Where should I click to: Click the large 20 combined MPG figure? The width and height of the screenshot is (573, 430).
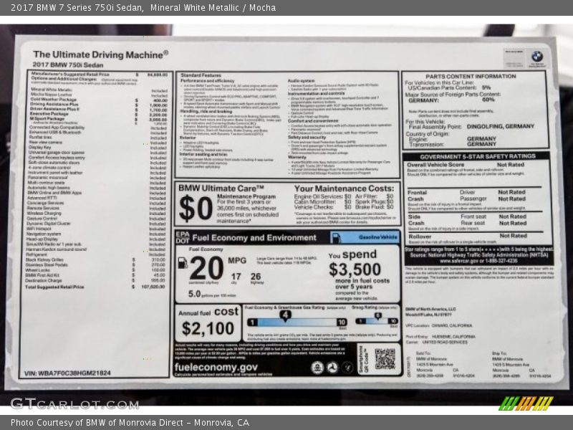pyautogui.click(x=206, y=268)
